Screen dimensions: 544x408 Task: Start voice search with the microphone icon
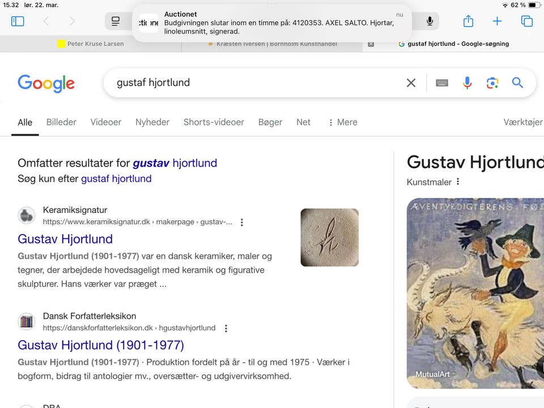(x=467, y=83)
